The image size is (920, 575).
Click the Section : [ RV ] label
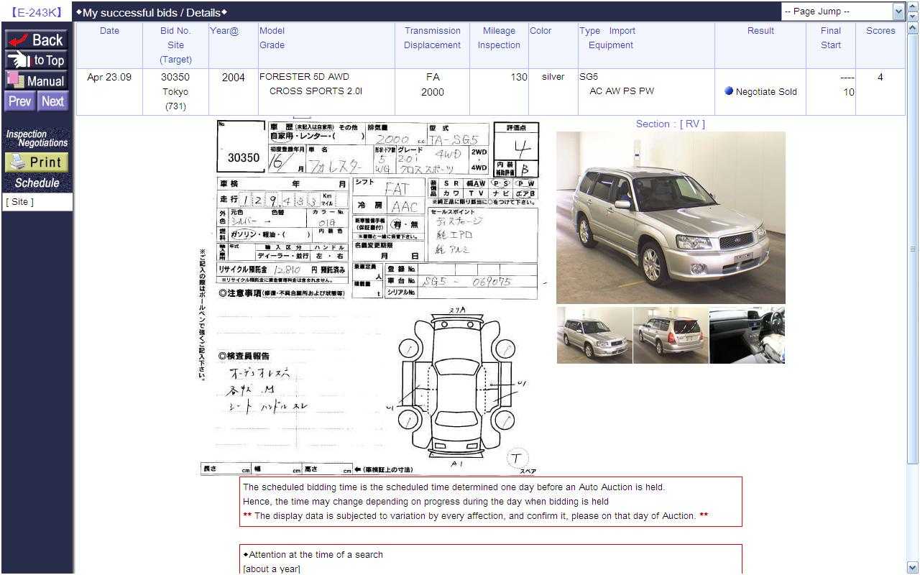(671, 124)
